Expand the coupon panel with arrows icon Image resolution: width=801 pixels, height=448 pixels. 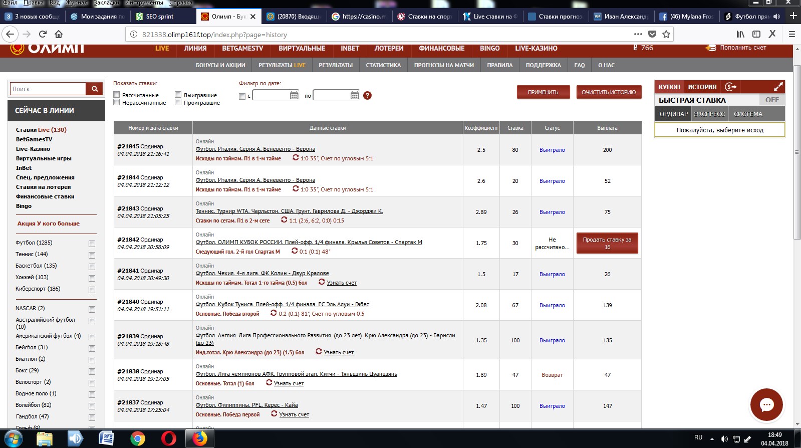pyautogui.click(x=778, y=87)
